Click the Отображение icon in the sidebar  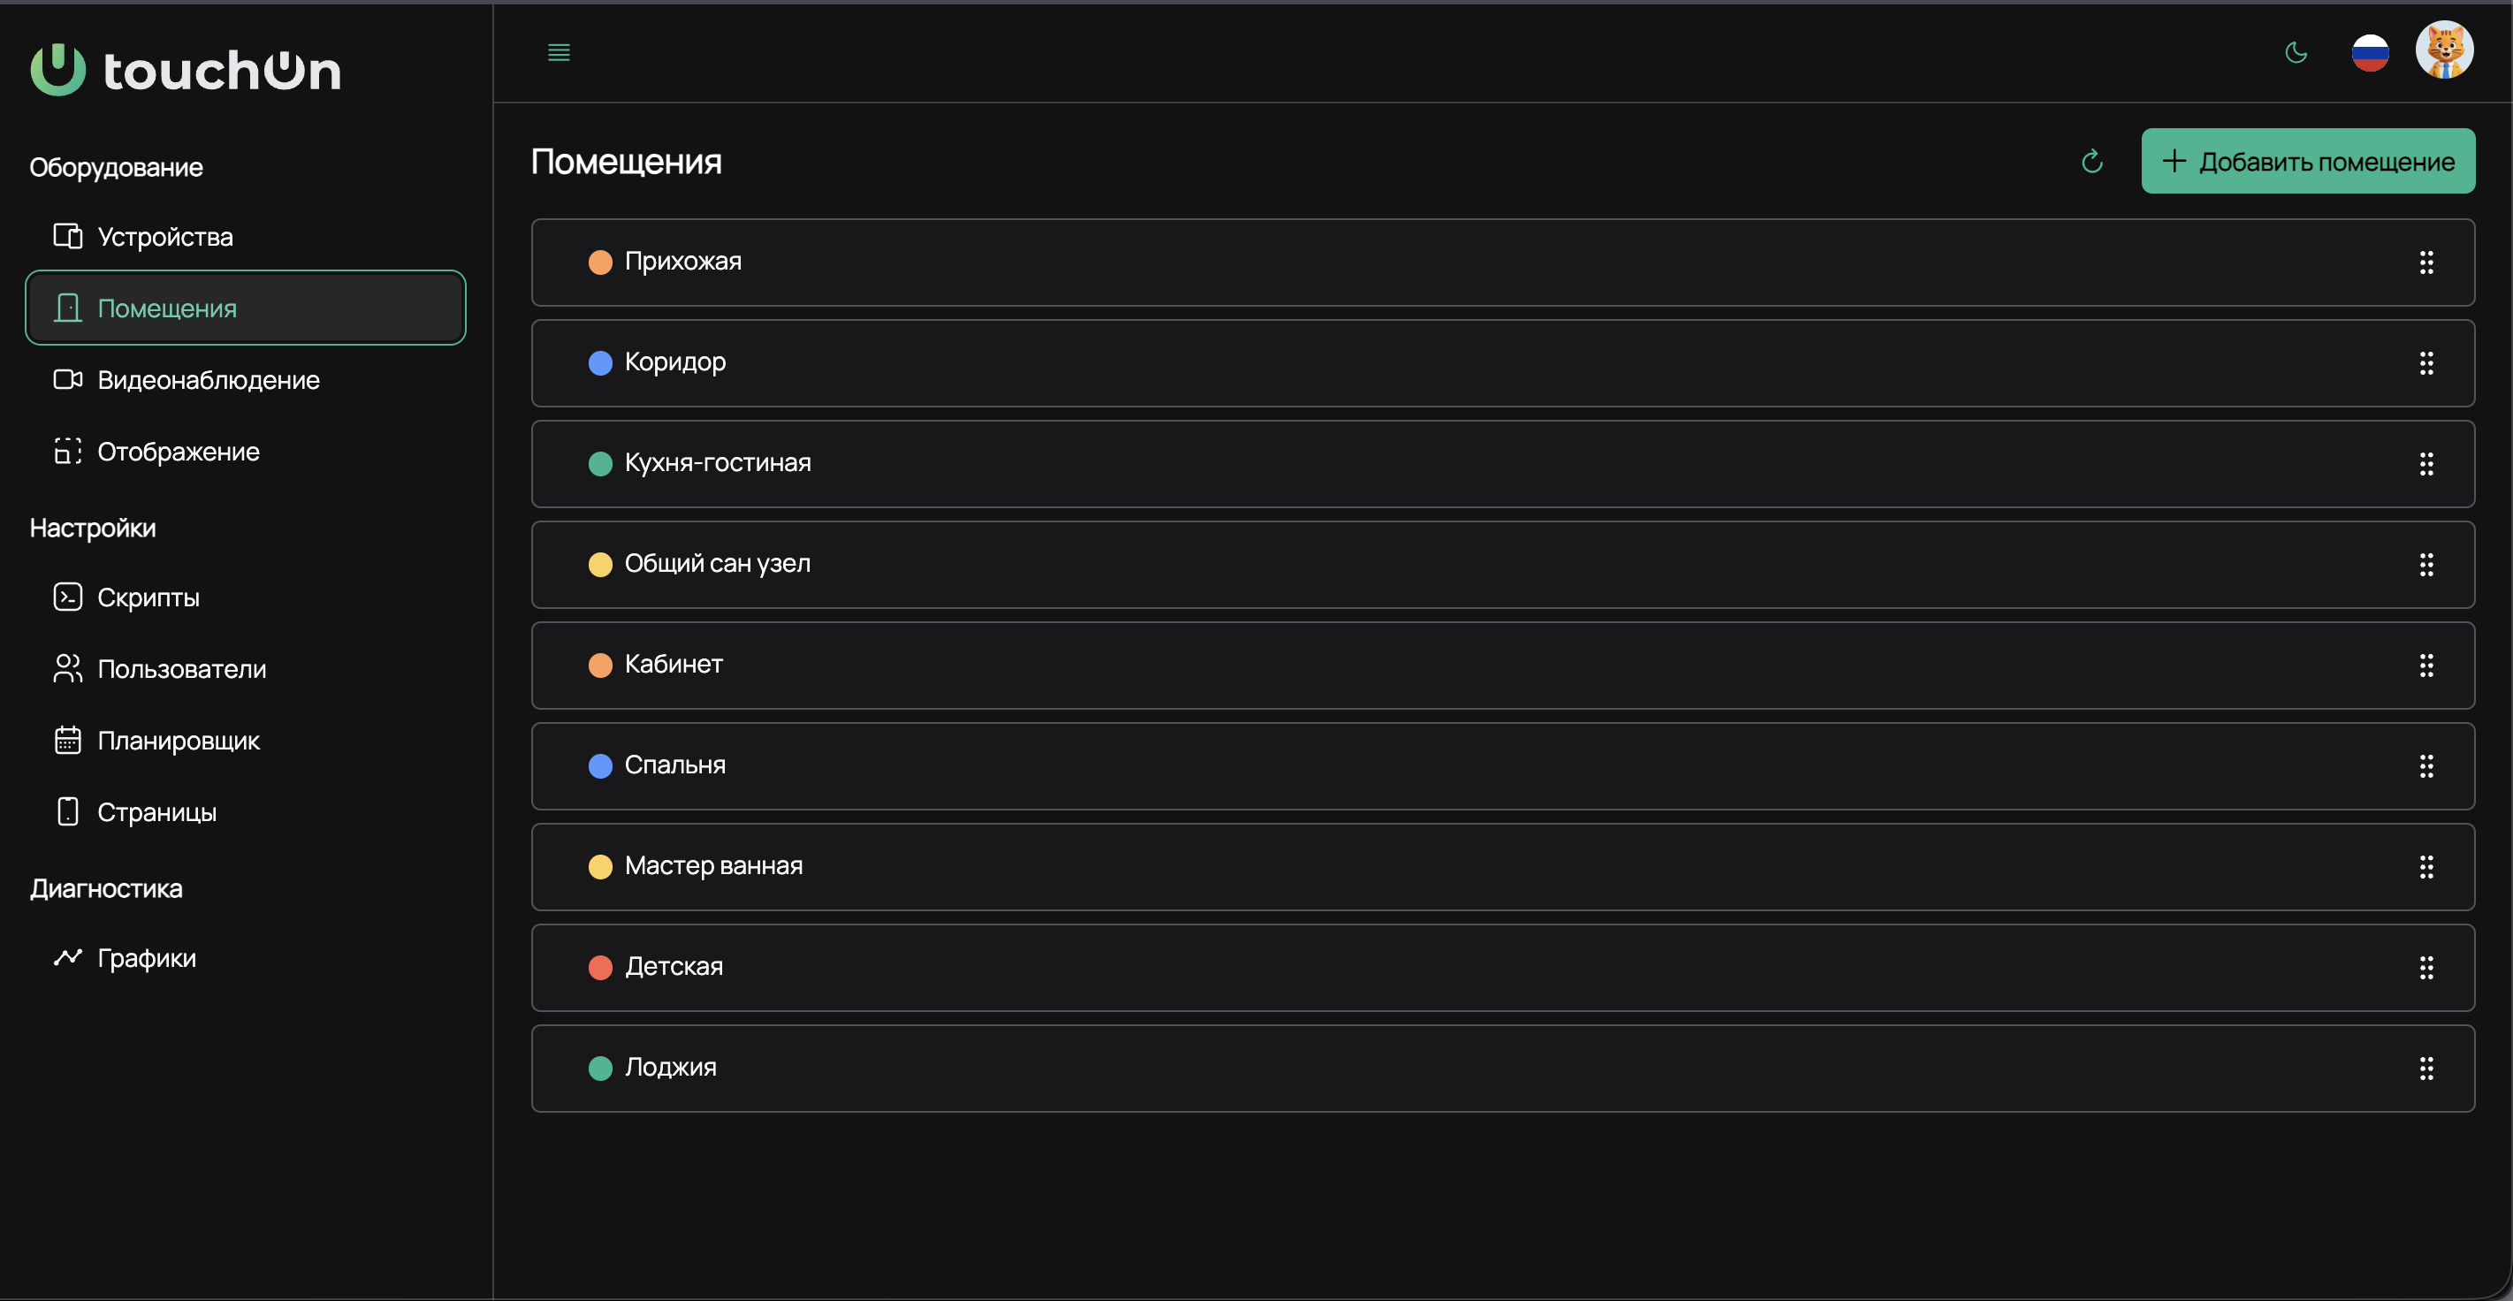(x=67, y=451)
